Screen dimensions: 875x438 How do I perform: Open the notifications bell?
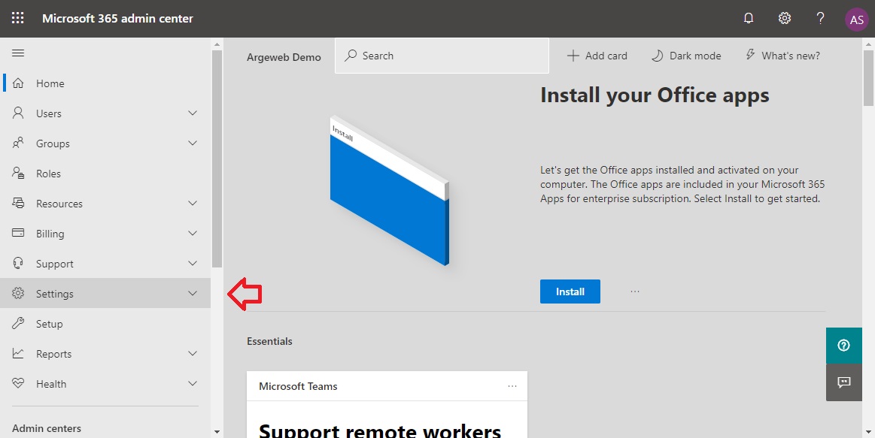click(749, 18)
